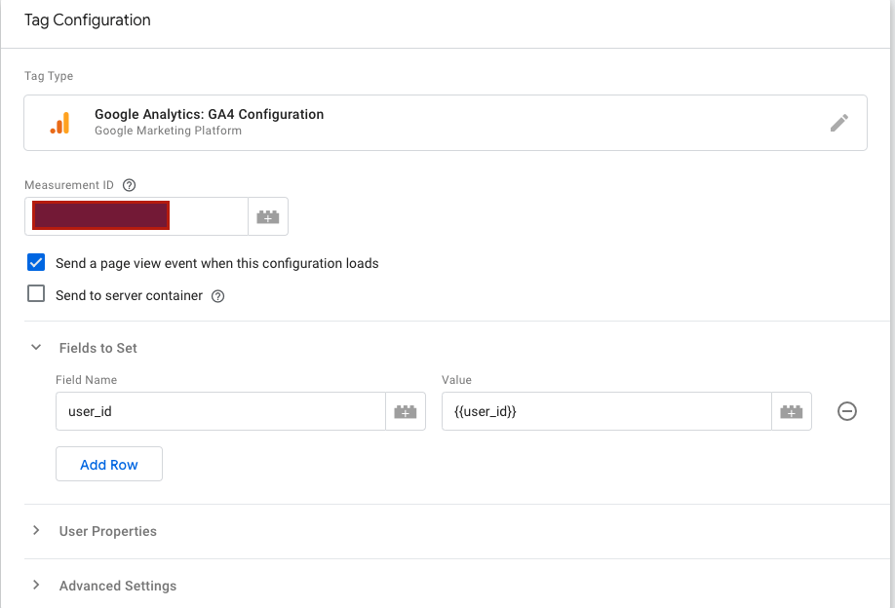Click the Measurement ID help question mark
The height and width of the screenshot is (608, 895).
click(x=130, y=185)
